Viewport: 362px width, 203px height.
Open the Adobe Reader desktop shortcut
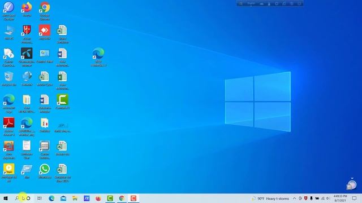(9, 126)
